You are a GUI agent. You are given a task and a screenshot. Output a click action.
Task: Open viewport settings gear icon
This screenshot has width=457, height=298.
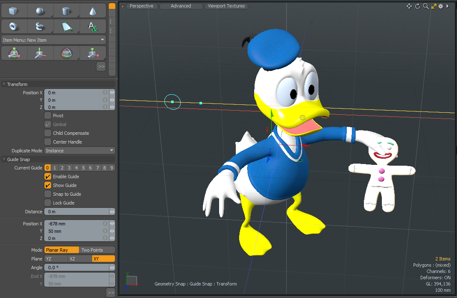coord(440,6)
